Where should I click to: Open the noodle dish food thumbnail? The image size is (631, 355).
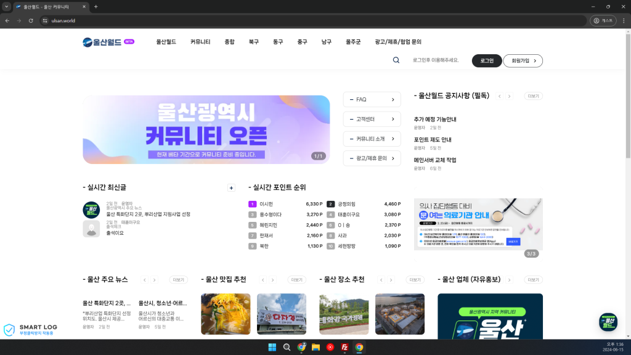pos(226,314)
